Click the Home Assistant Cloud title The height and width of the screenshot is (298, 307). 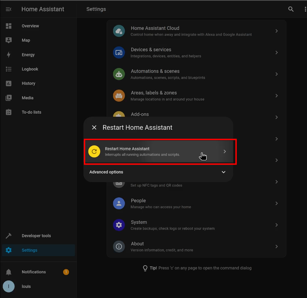pos(155,28)
